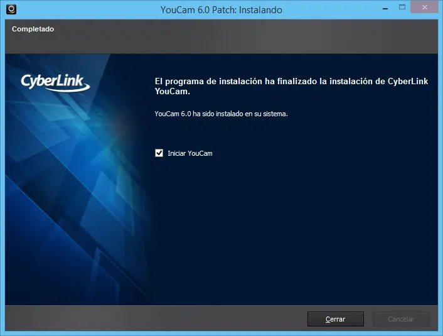The image size is (443, 336).
Task: Click the CyberLink logo
Action: tap(55, 83)
